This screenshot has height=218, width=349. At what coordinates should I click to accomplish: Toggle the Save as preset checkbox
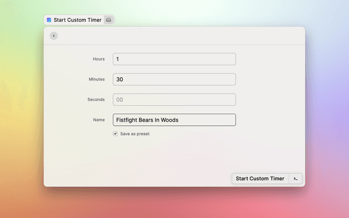click(x=115, y=134)
